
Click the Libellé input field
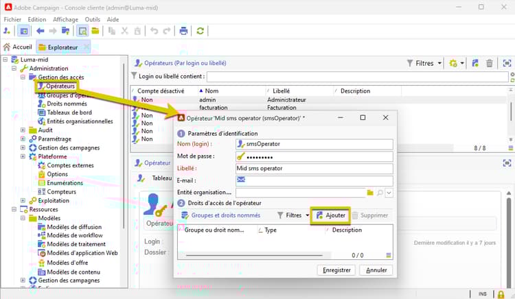pyautogui.click(x=314, y=169)
